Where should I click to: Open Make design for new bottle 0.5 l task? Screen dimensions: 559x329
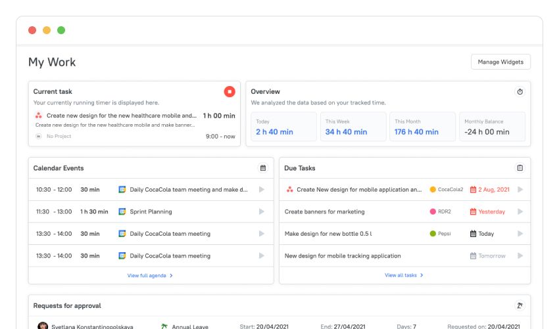[x=328, y=234]
